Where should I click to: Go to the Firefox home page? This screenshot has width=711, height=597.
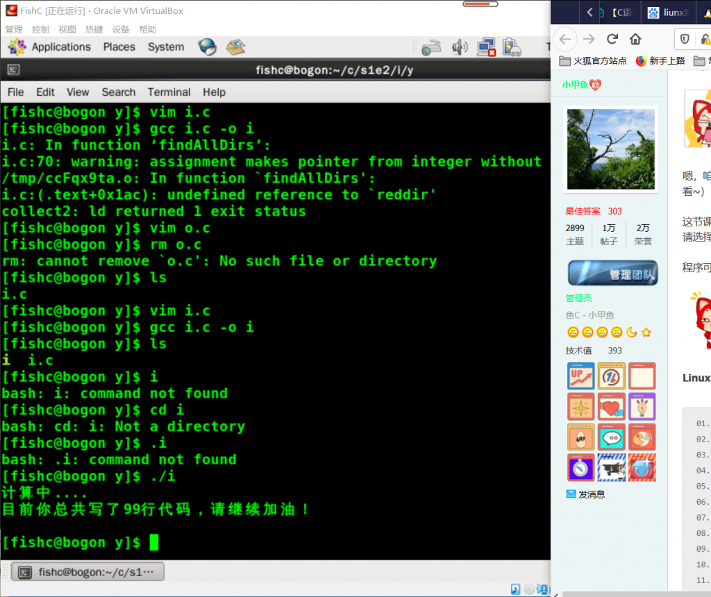click(635, 39)
